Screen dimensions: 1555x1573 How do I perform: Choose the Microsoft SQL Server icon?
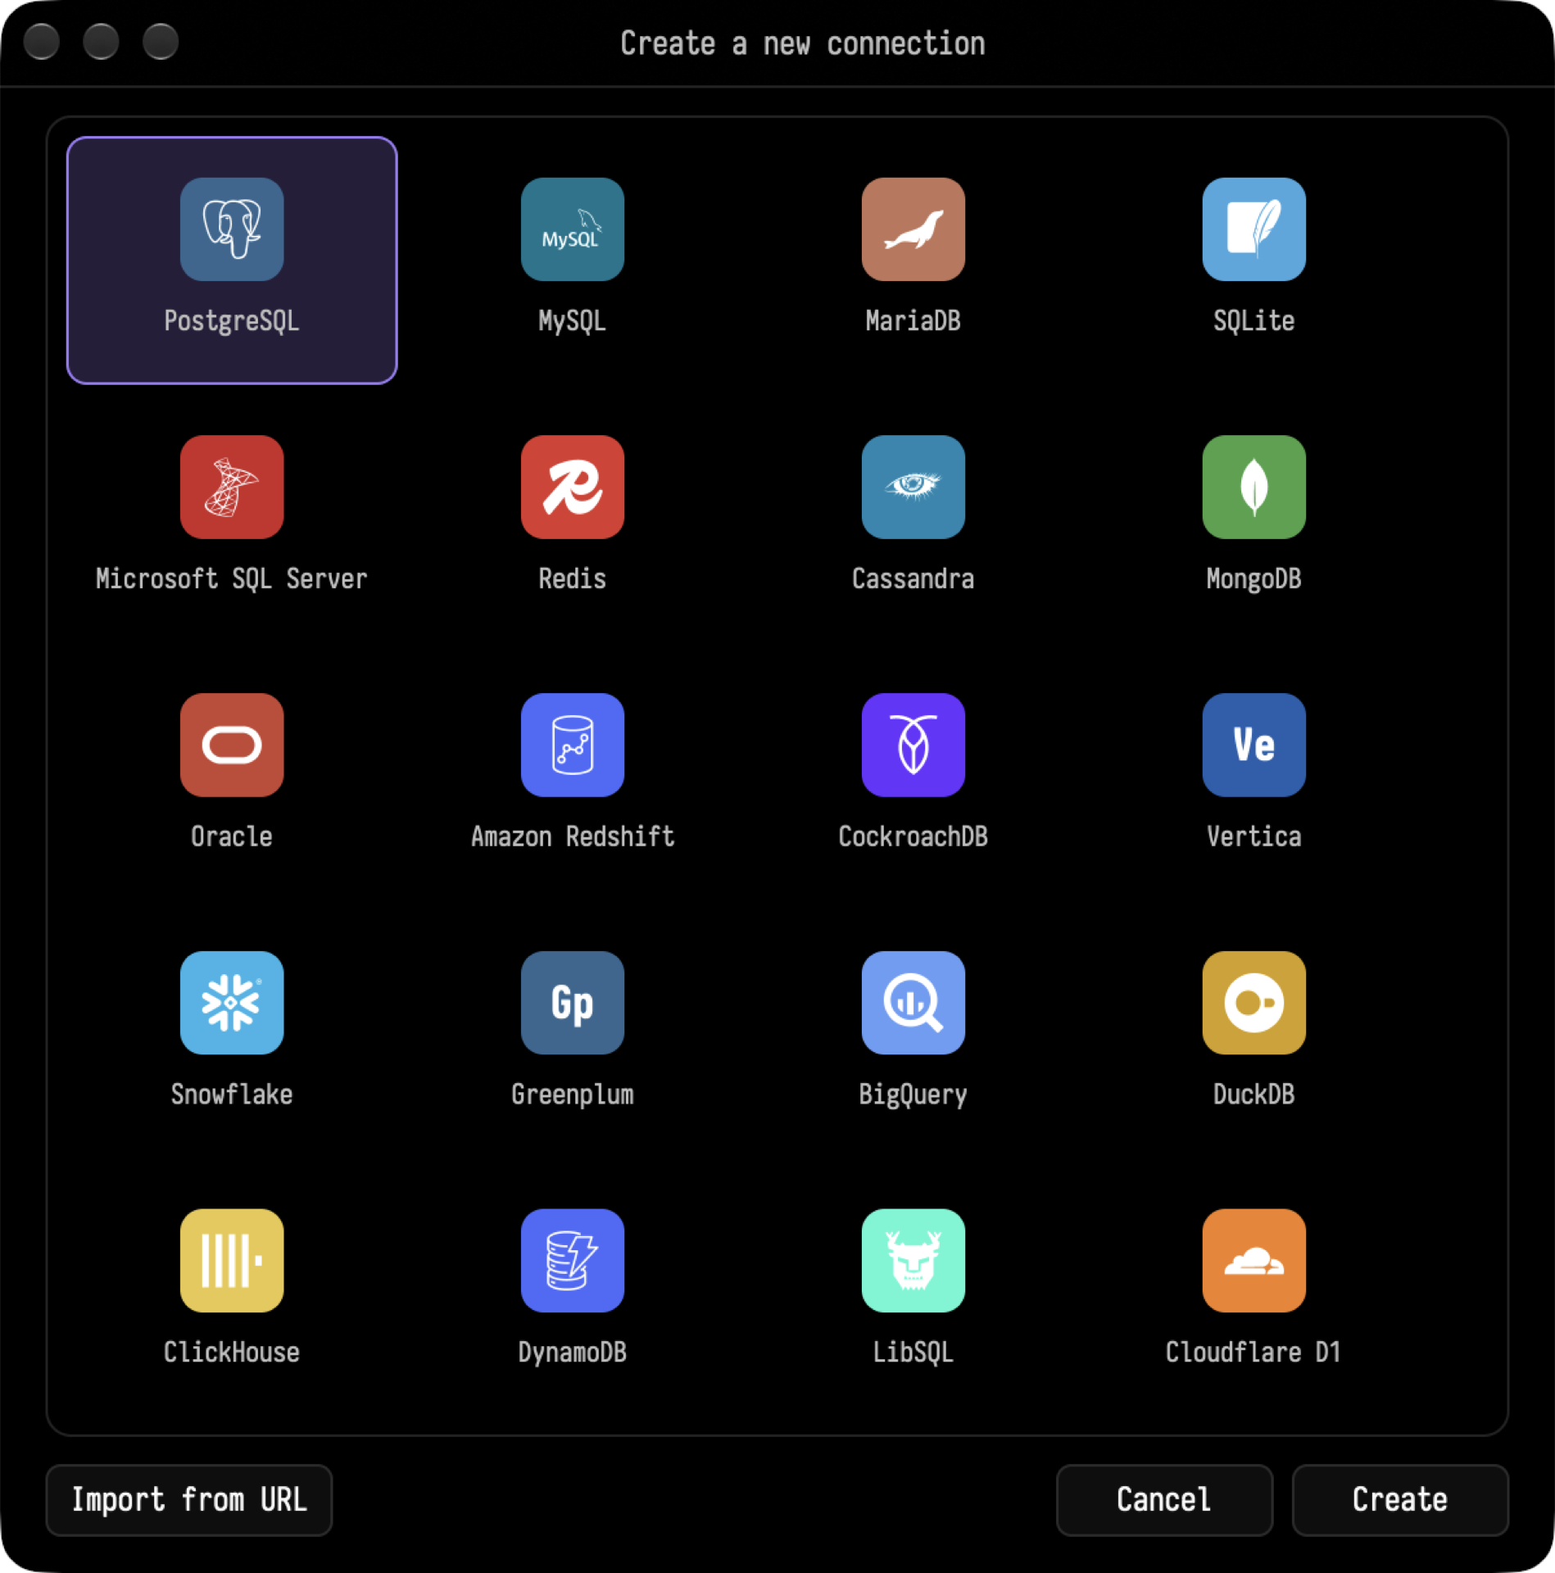pyautogui.click(x=232, y=487)
